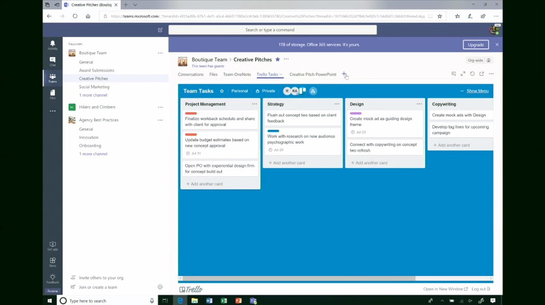The width and height of the screenshot is (545, 305).
Task: Open Excel from the Windows taskbar
Action: pyautogui.click(x=224, y=301)
